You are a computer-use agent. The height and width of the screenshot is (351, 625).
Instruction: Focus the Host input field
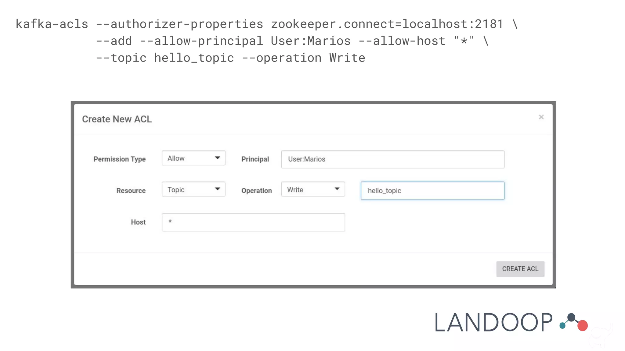[253, 222]
